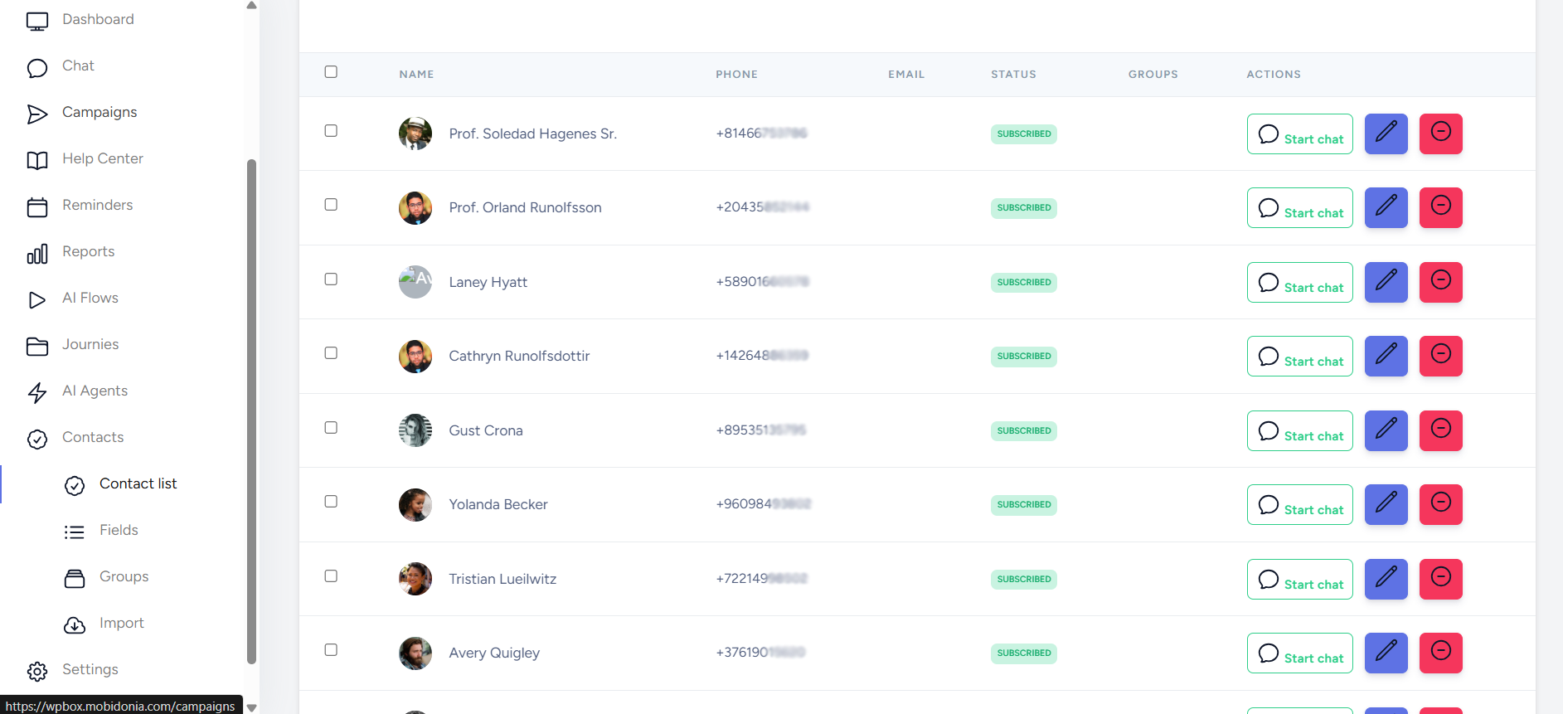
Task: Click the Import cloud download icon
Action: point(75,624)
